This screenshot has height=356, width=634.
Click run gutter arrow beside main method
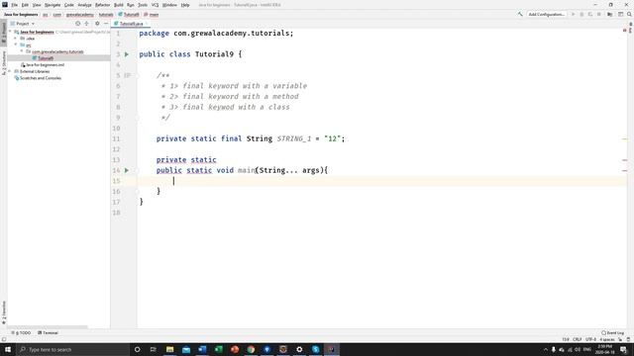[x=127, y=170]
